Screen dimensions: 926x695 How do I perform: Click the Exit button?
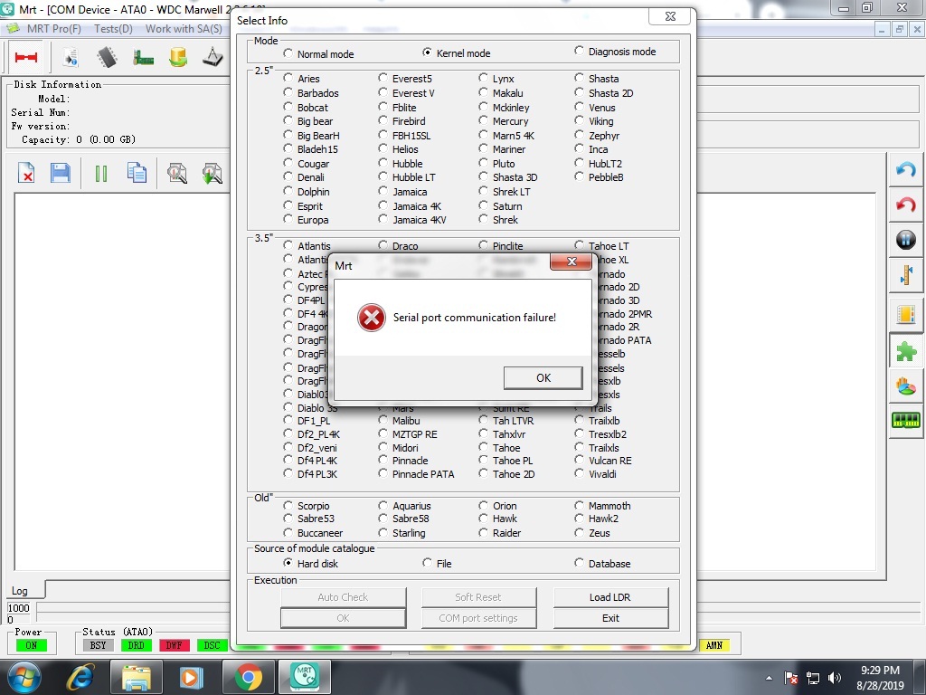point(610,617)
